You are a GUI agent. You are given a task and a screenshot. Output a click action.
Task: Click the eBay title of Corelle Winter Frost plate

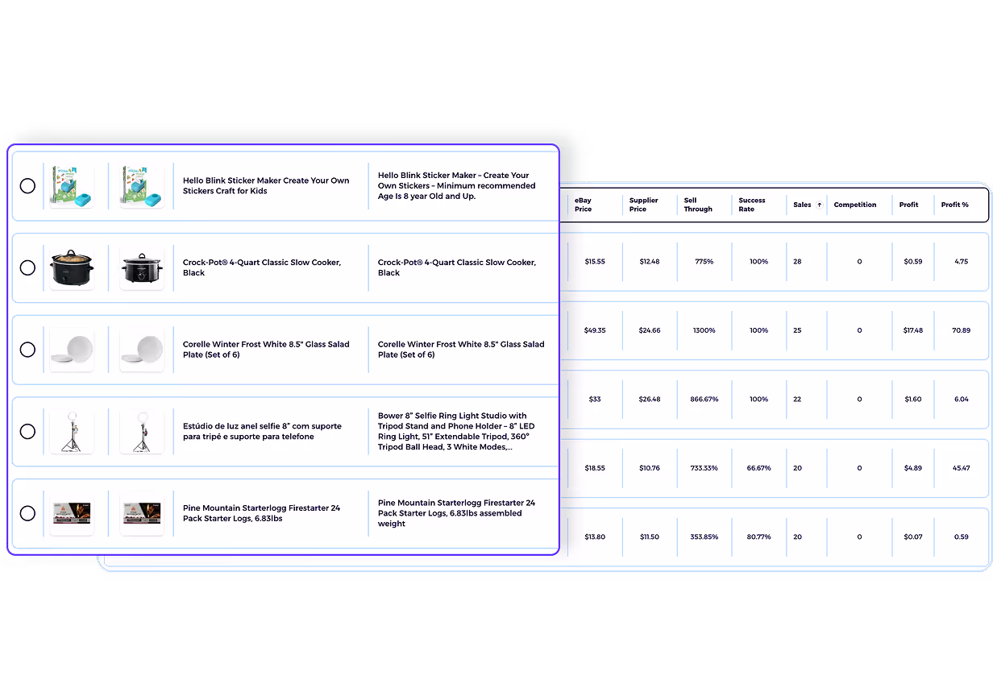pos(266,350)
